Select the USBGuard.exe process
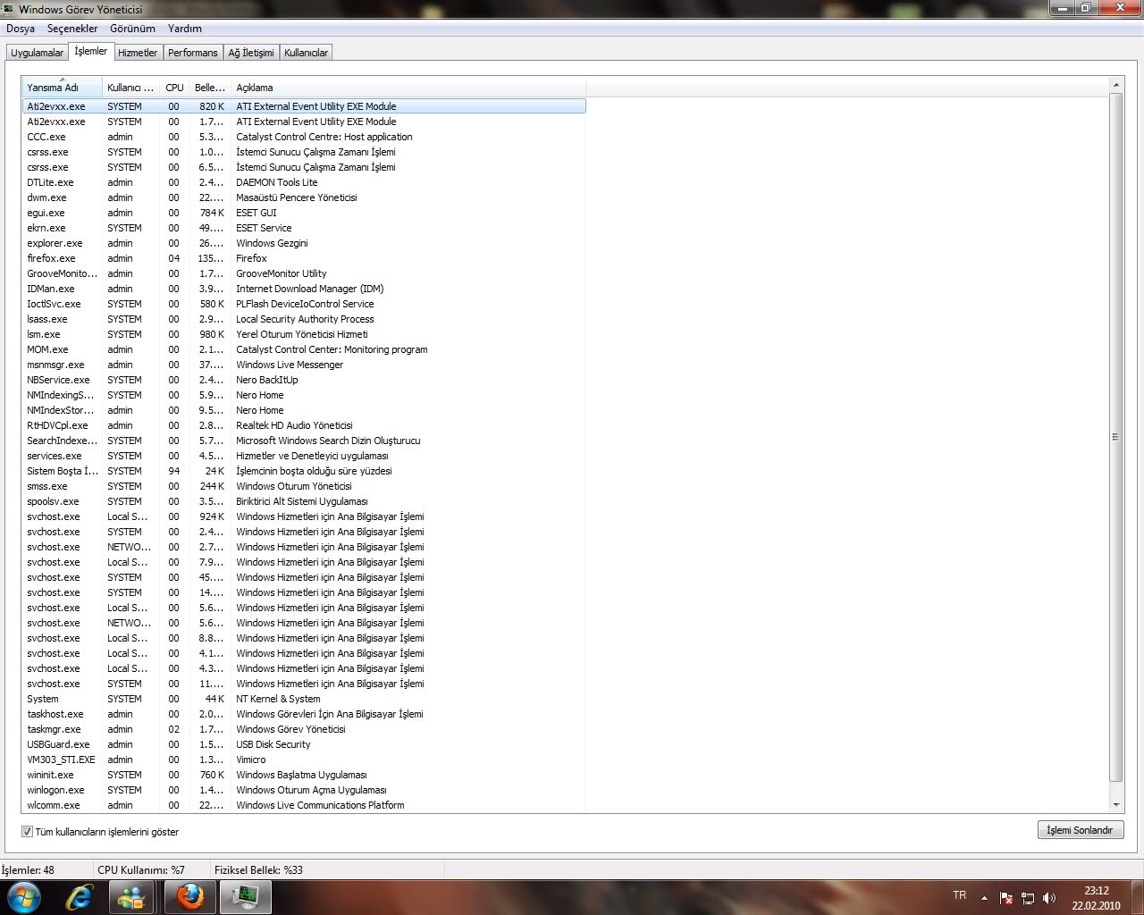Image resolution: width=1144 pixels, height=915 pixels. (304, 744)
